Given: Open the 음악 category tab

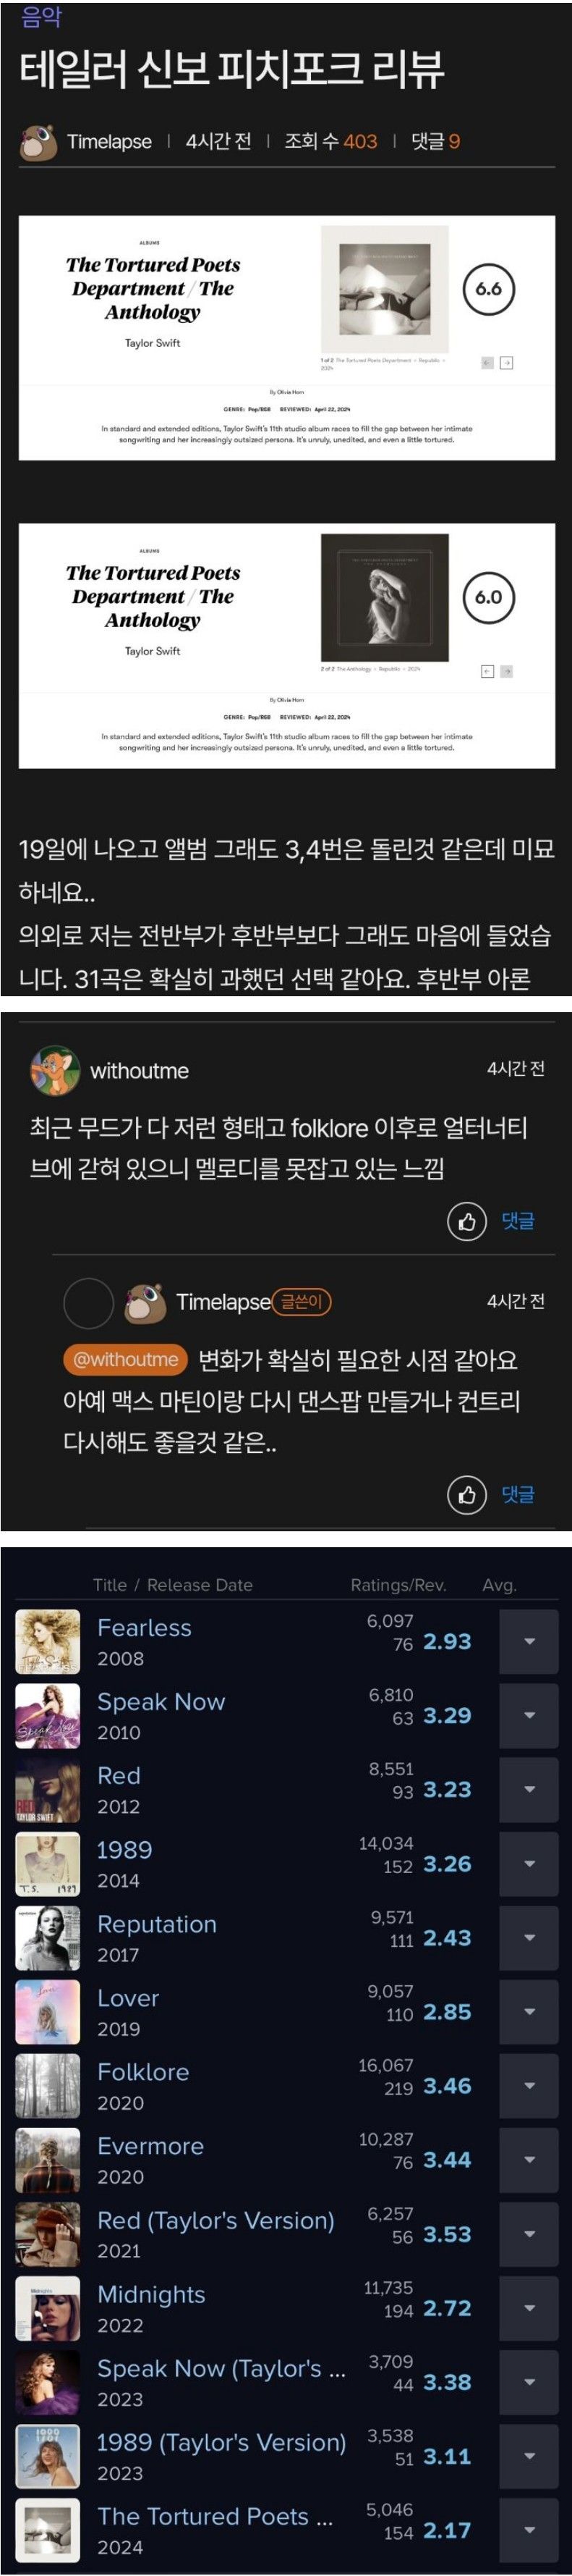Looking at the screenshot, I should [41, 17].
